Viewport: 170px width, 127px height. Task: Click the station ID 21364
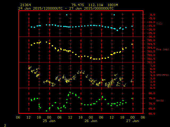25,5
